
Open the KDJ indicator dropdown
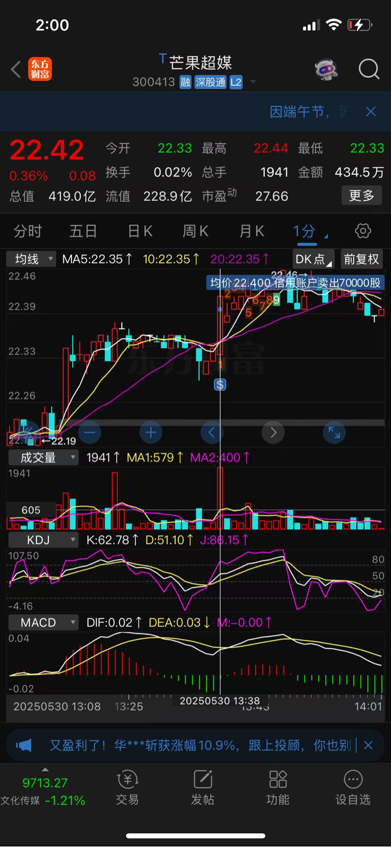point(43,540)
